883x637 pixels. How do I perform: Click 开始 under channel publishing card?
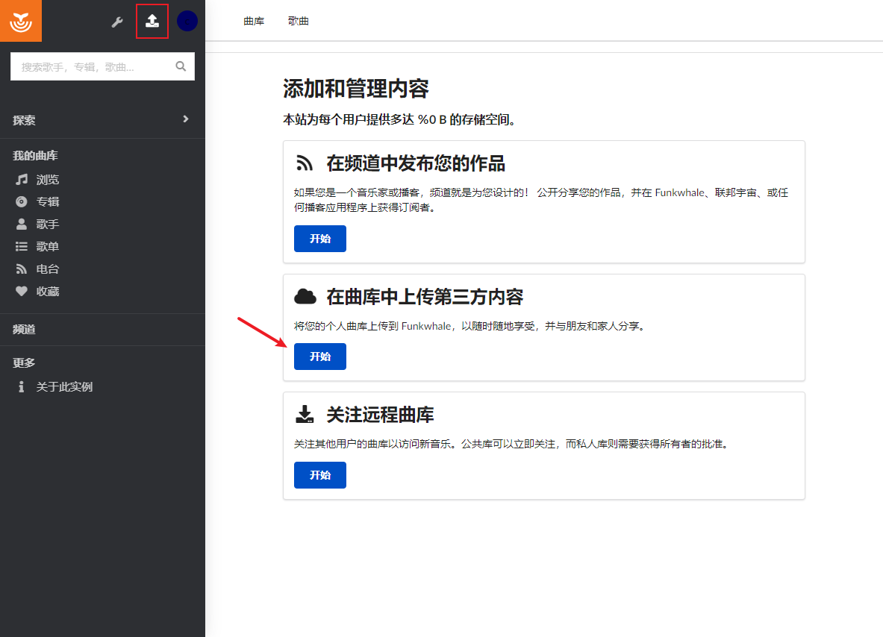click(320, 239)
